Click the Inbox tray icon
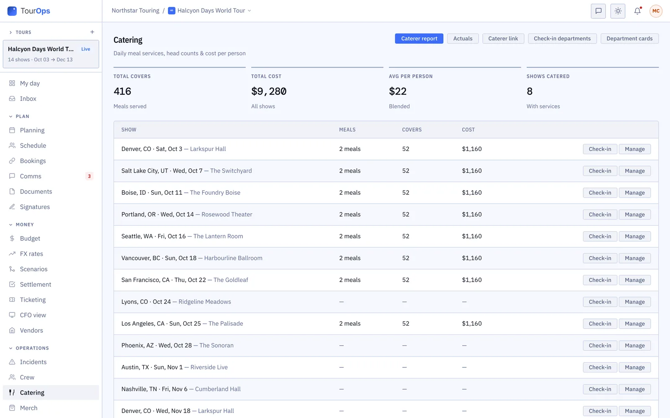 pos(12,99)
